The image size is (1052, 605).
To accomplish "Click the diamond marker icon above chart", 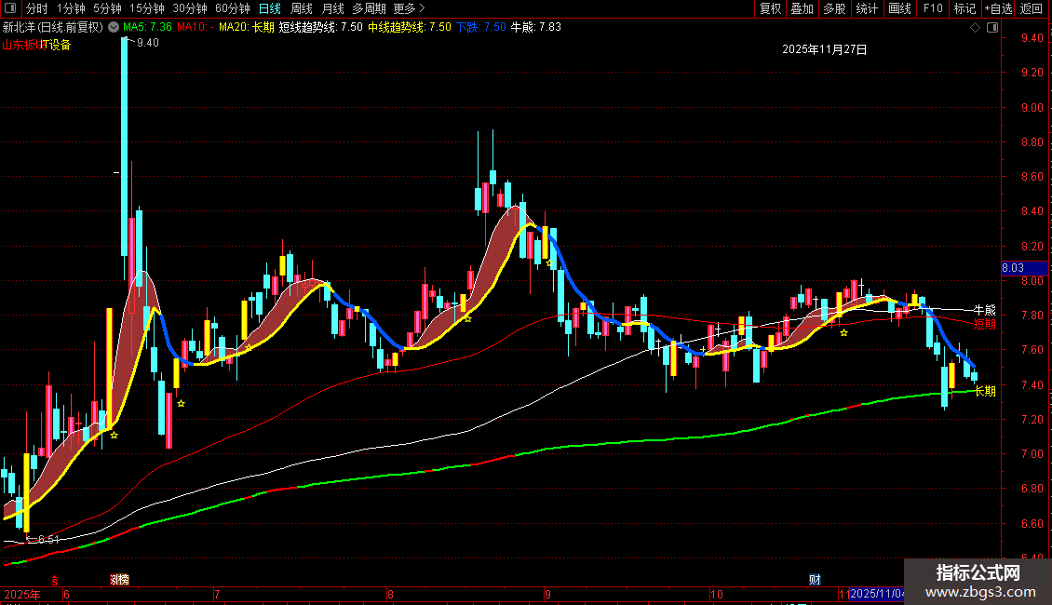I will (x=975, y=28).
